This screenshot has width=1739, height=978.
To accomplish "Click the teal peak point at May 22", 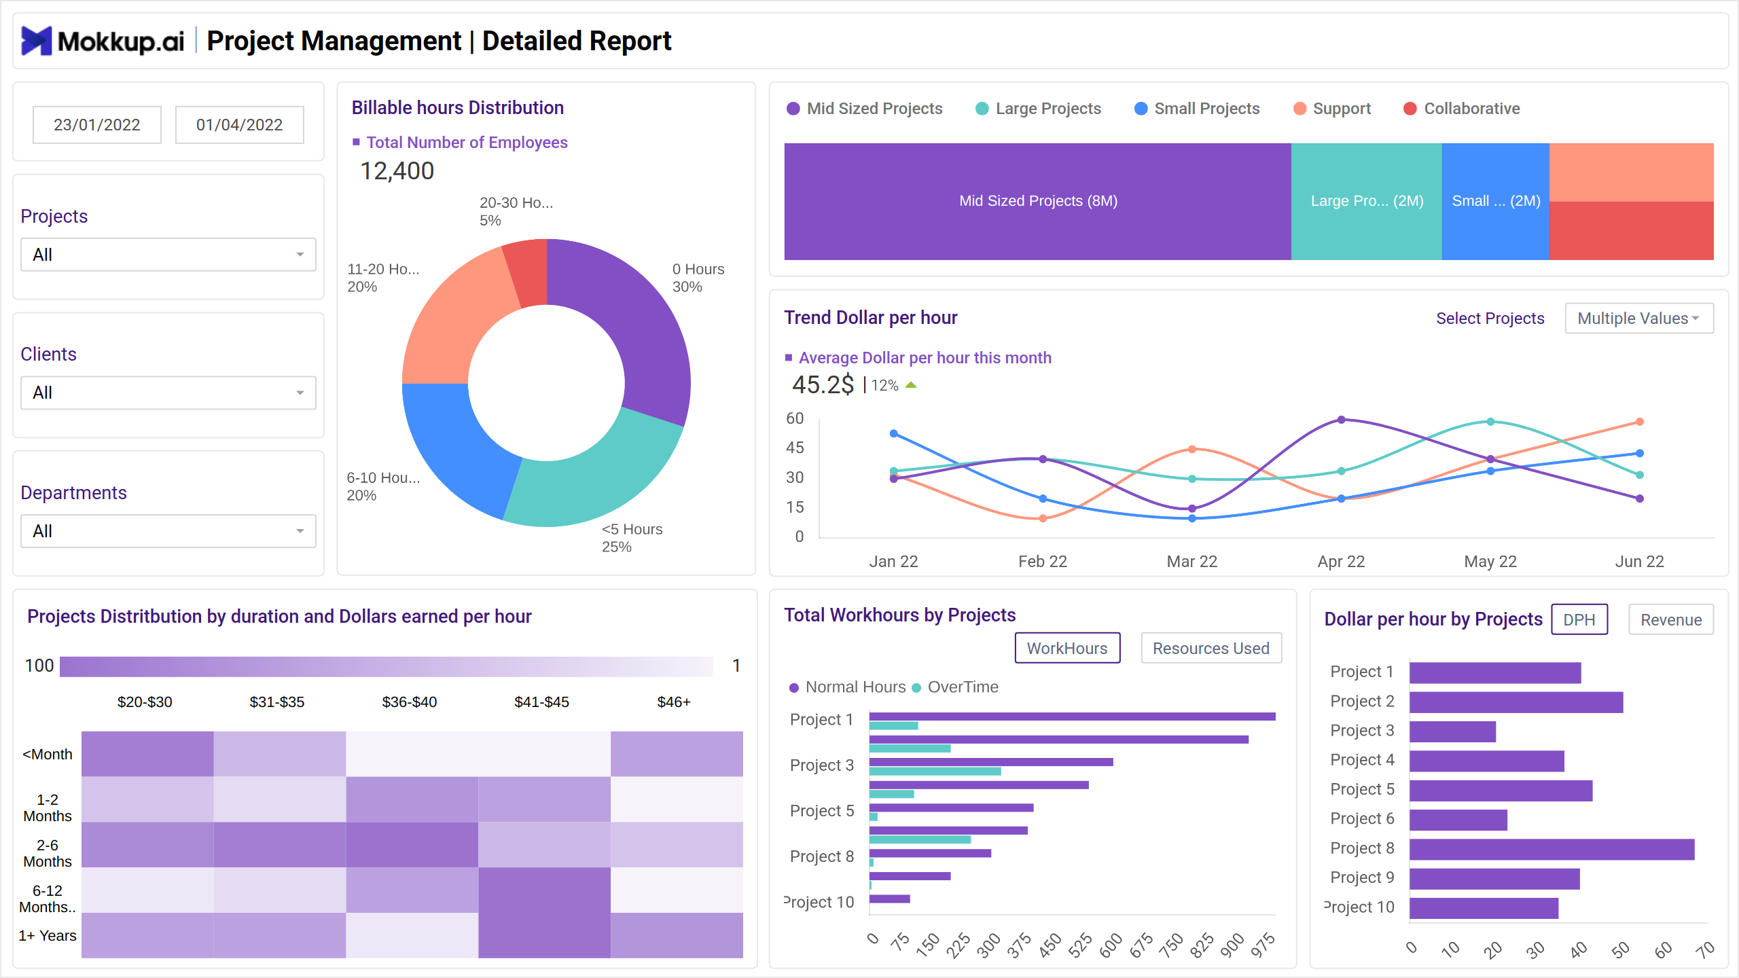I will 1490,422.
